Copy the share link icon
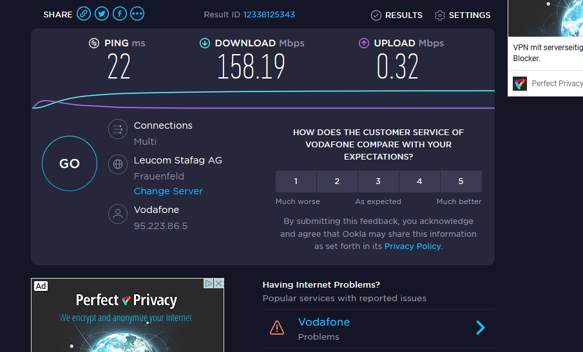The image size is (583, 352). click(x=84, y=14)
